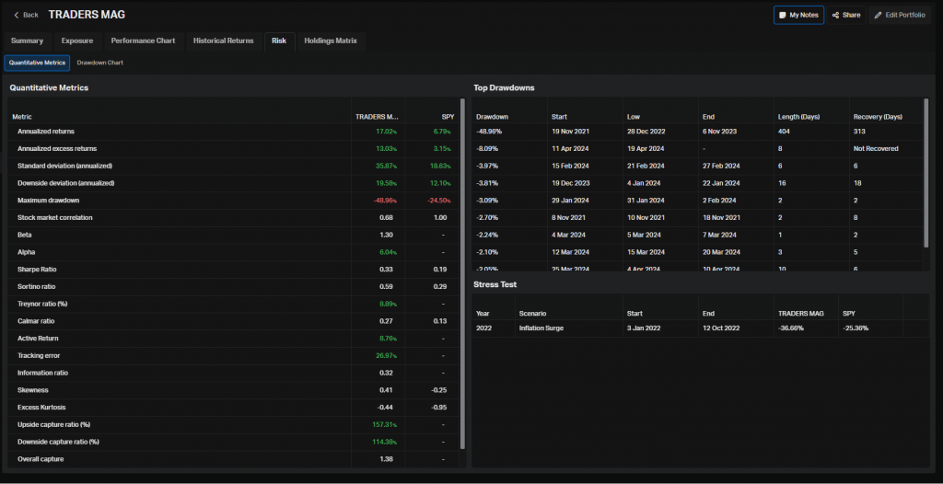Click the Quantitative Metrics table scrollbar
The width and height of the screenshot is (943, 484).
pyautogui.click(x=462, y=273)
